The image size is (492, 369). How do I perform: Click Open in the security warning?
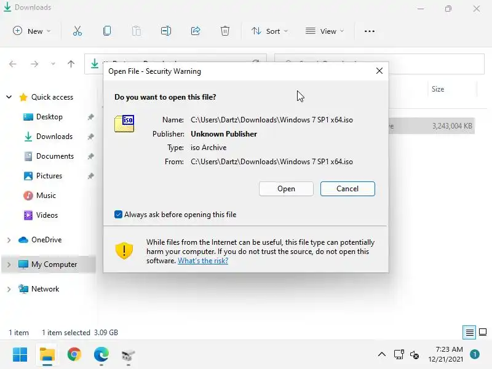[x=286, y=189]
